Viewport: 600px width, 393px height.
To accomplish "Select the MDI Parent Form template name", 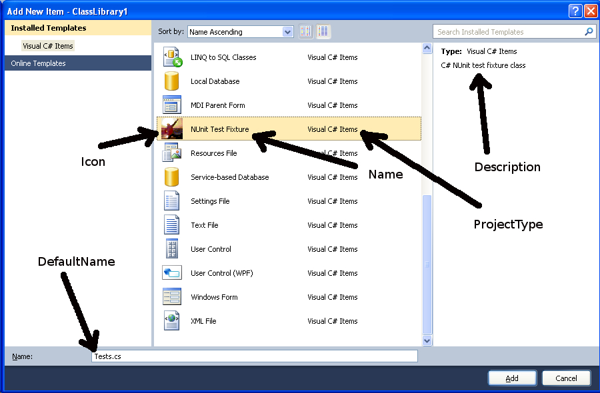I will coord(218,105).
